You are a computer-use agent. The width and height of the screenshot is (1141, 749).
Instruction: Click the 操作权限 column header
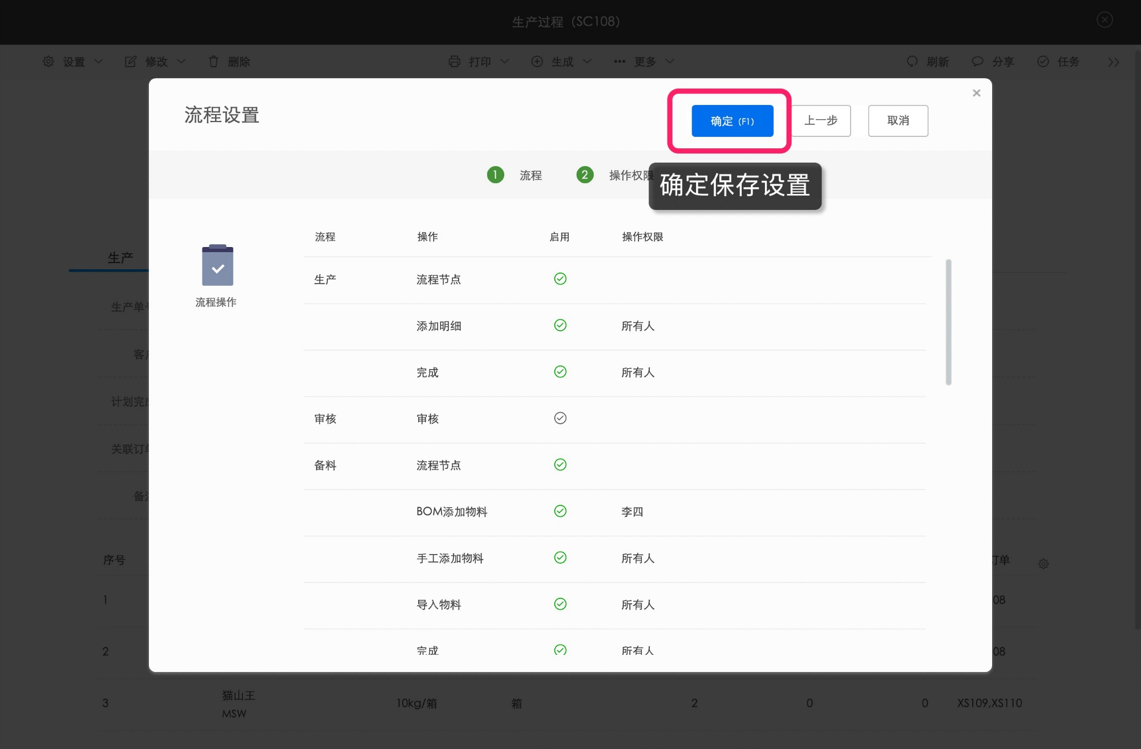pos(642,237)
